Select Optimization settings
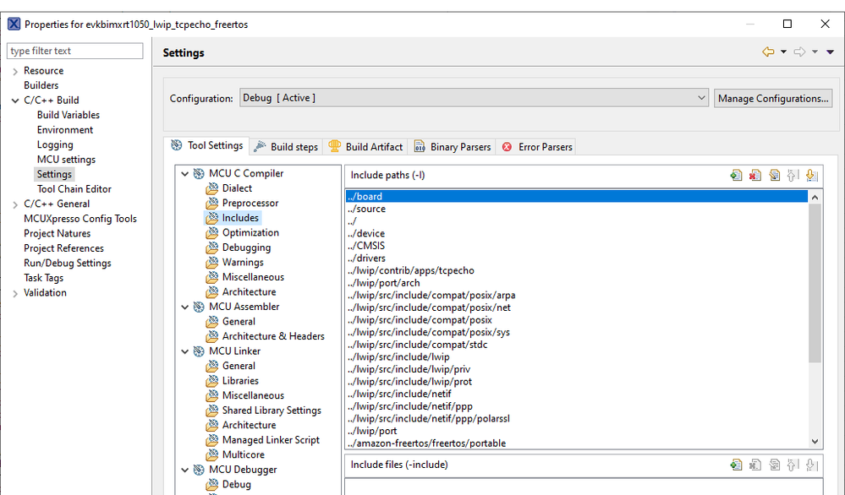Viewport: 845px width, 495px height. (x=250, y=232)
